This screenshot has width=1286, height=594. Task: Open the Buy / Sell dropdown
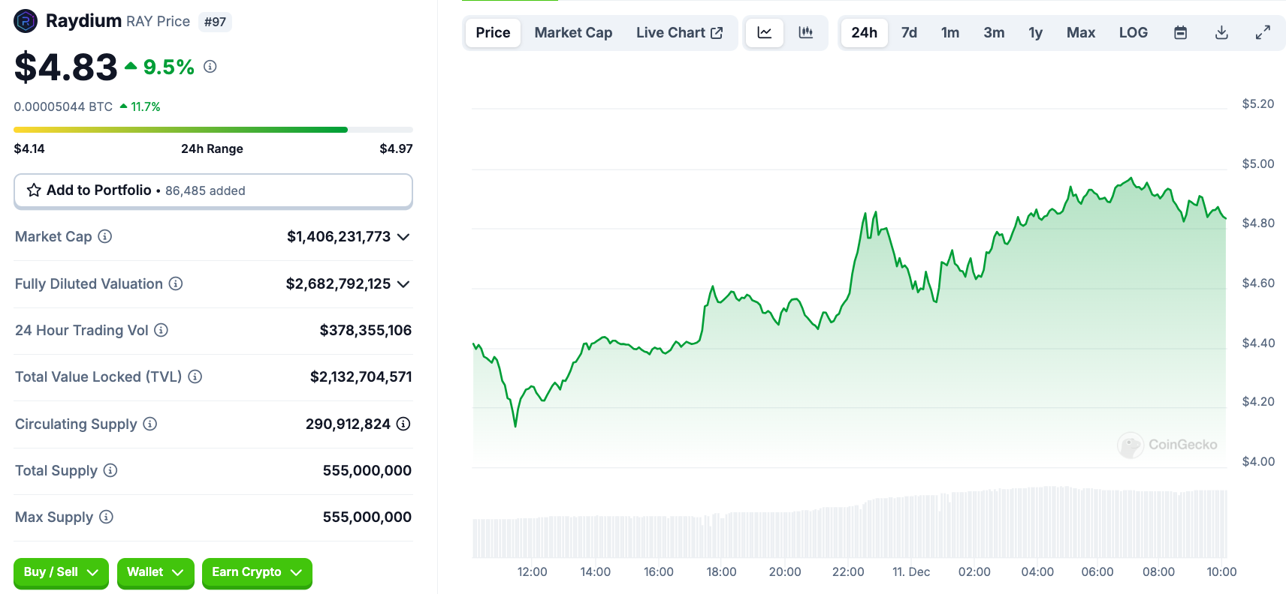tap(61, 572)
